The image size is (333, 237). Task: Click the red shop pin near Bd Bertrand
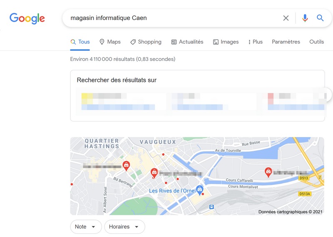pyautogui.click(x=126, y=166)
